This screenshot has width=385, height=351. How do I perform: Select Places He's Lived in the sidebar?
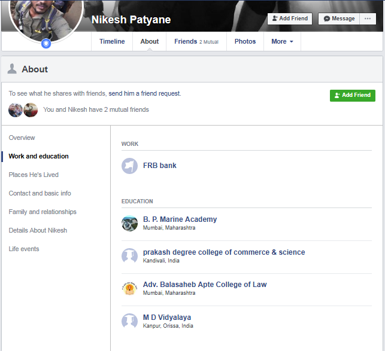[34, 175]
